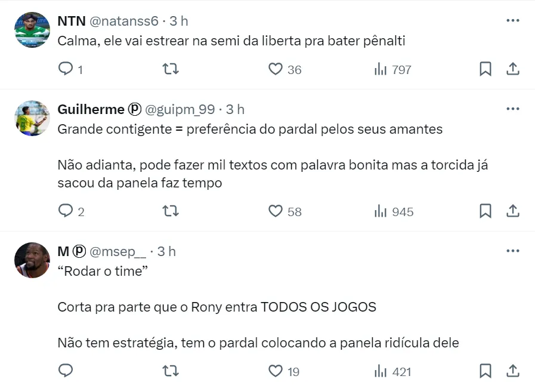Open more options on M's tweet

pyautogui.click(x=512, y=251)
